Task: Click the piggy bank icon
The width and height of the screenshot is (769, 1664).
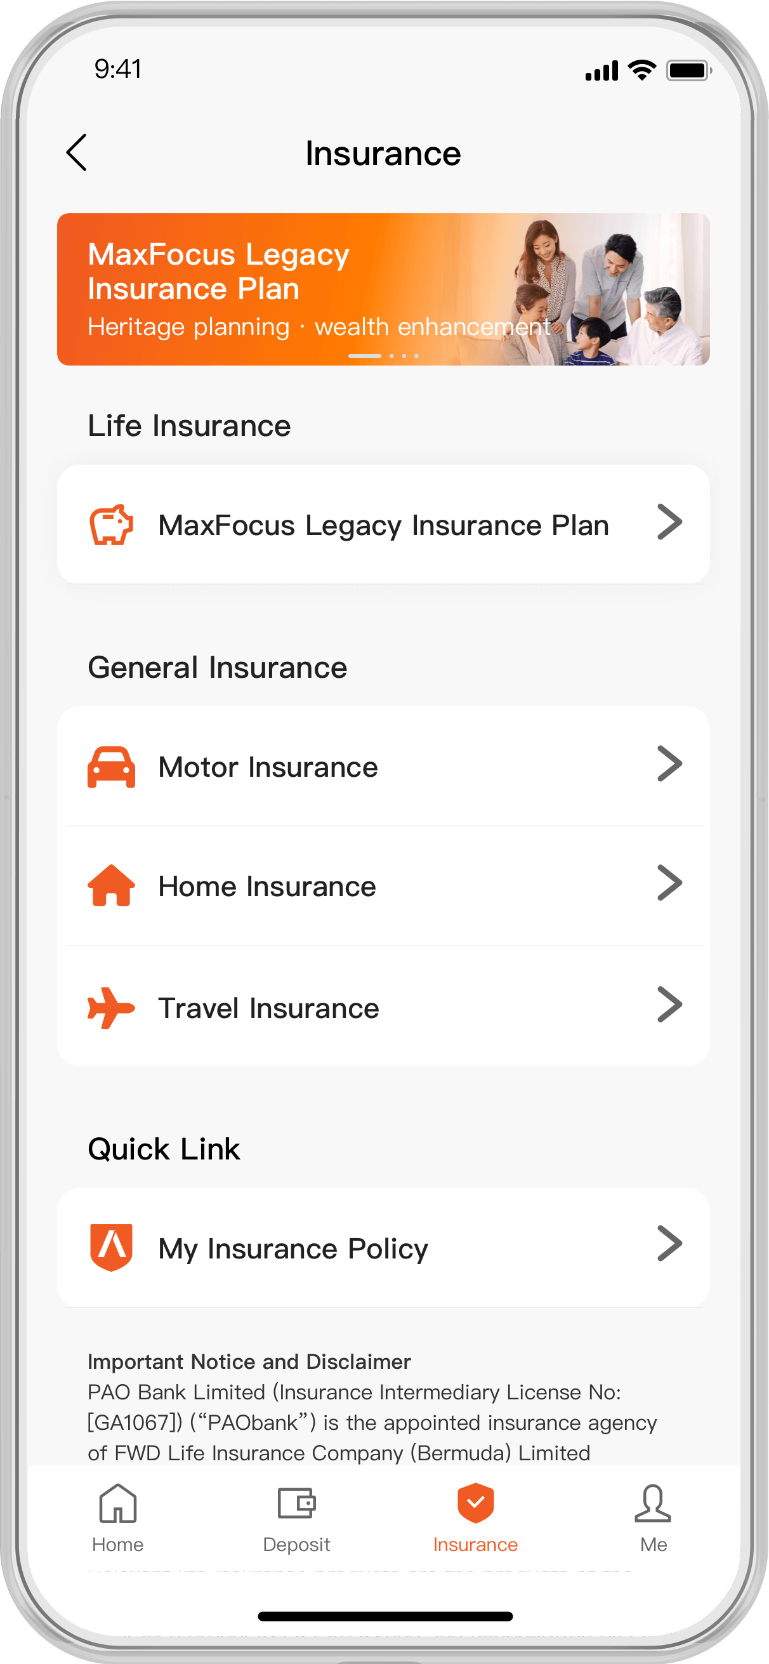Action: pyautogui.click(x=111, y=524)
